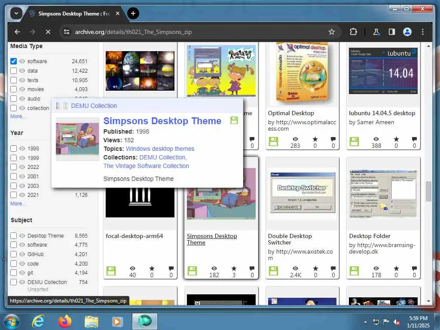Click the floppy disk icon on focal-desktop-arm64 card
Viewport: 440px width, 330px height.
(x=111, y=271)
